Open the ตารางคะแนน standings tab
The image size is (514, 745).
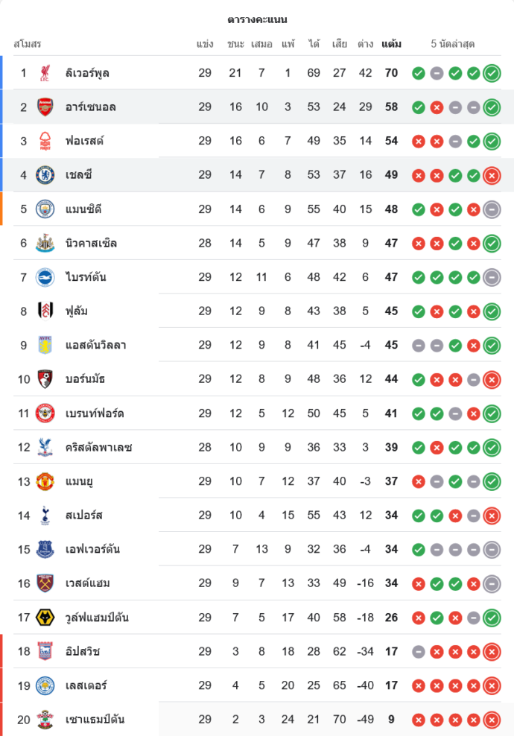(257, 19)
